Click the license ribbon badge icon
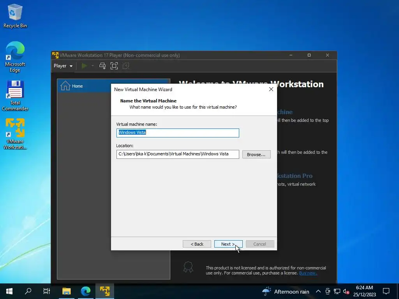 (188, 267)
